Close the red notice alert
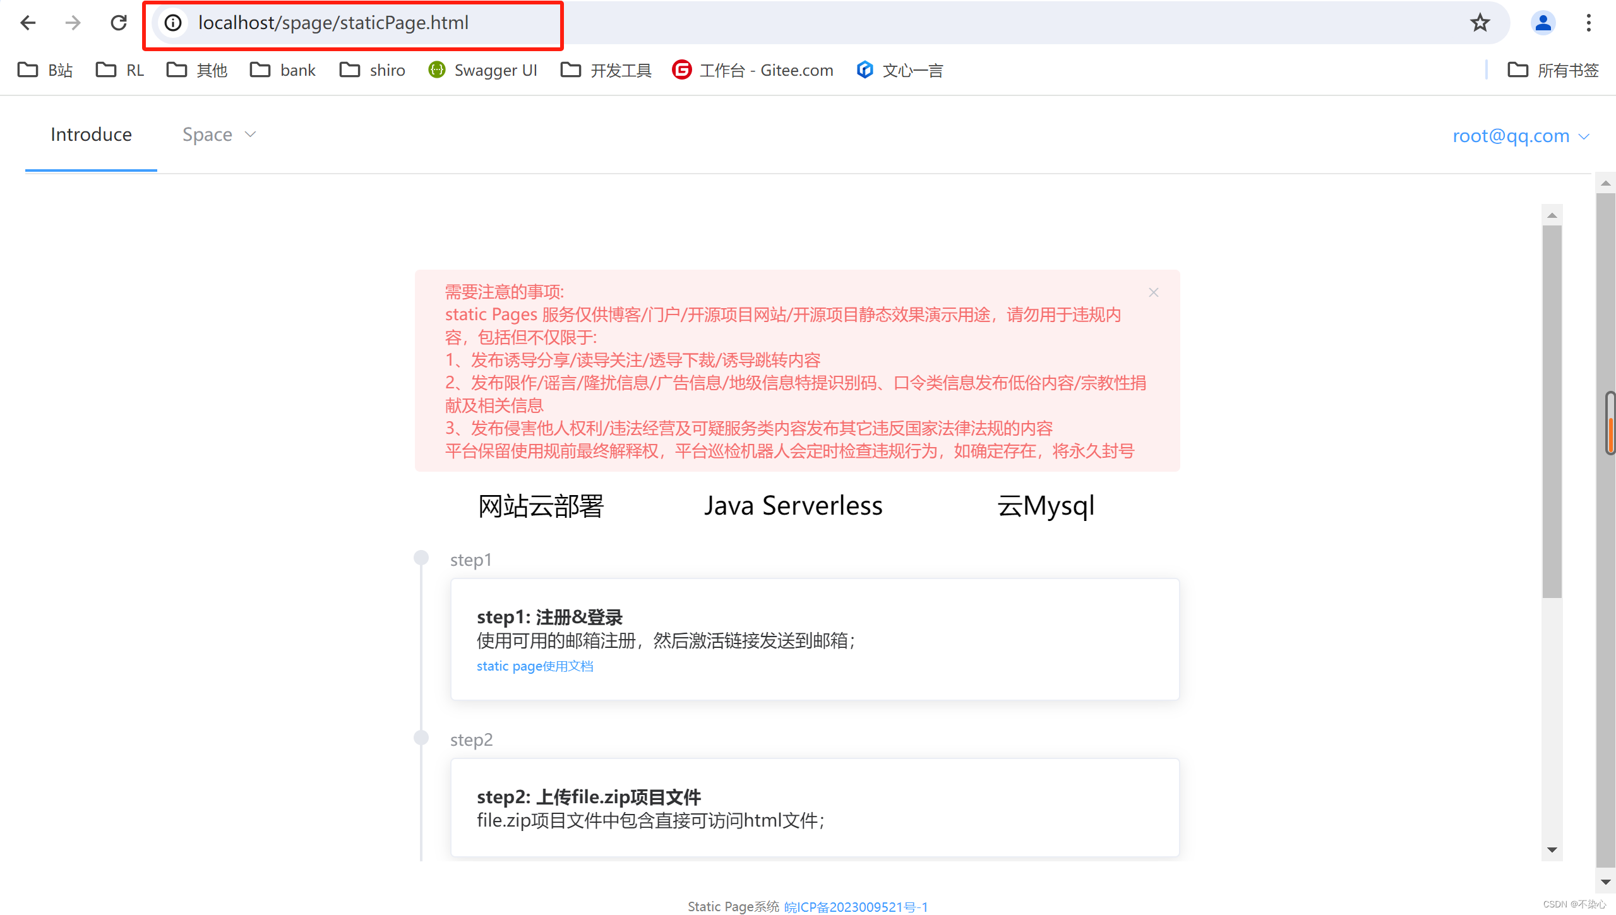 (x=1154, y=292)
